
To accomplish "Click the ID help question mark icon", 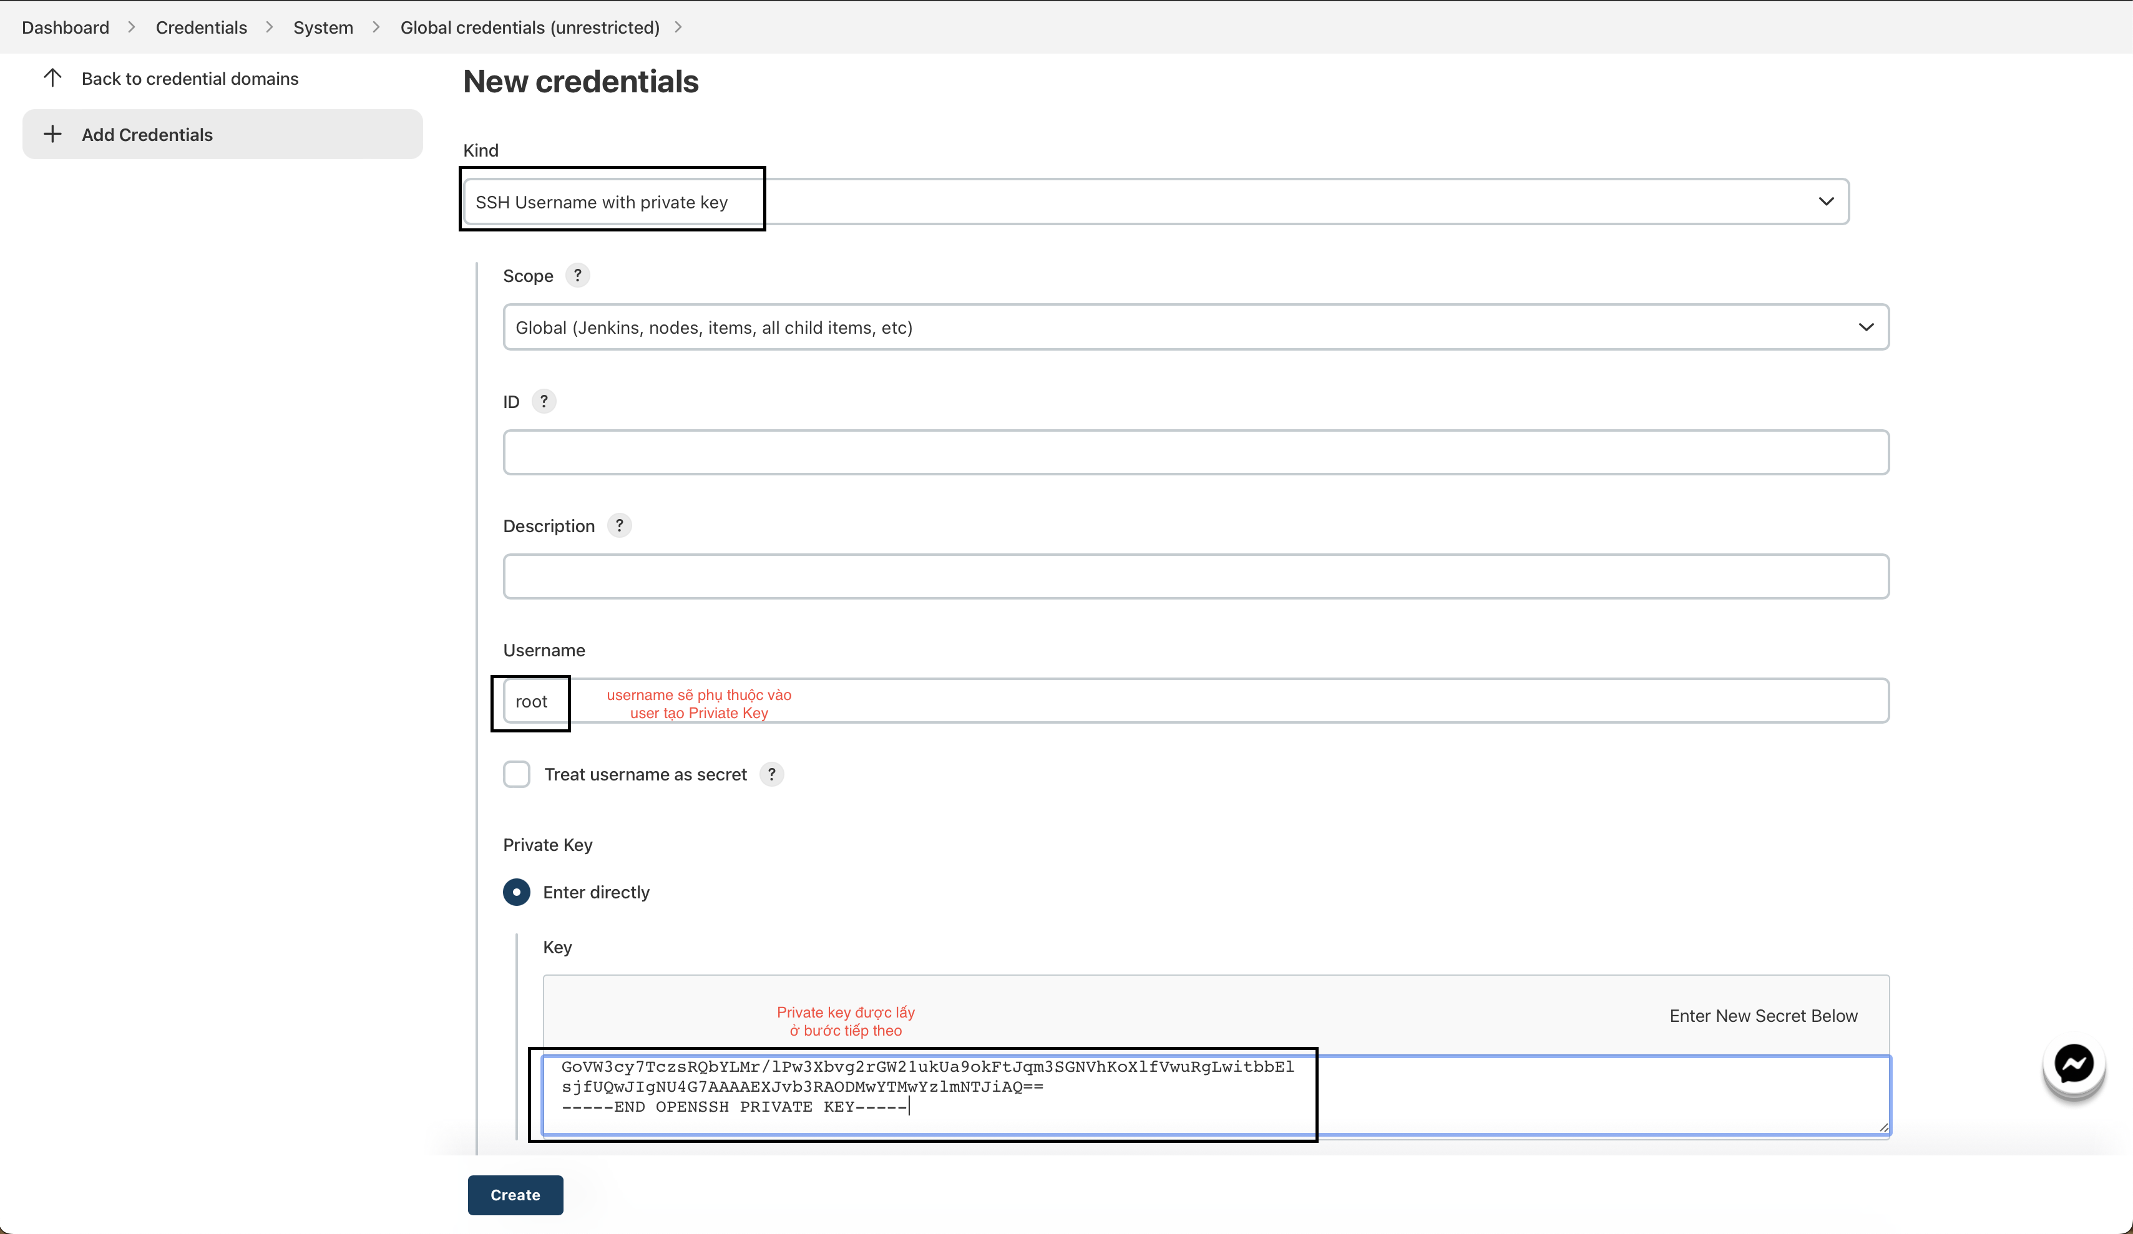I will 544,401.
